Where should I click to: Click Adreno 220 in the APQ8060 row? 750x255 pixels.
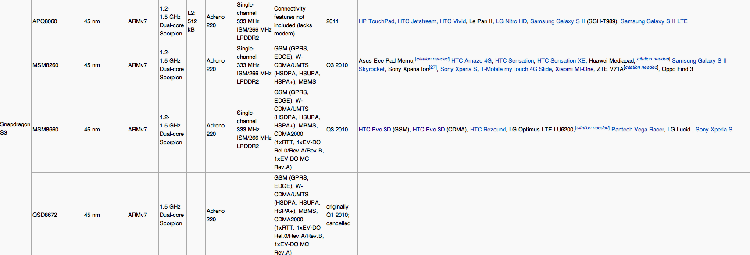click(215, 21)
